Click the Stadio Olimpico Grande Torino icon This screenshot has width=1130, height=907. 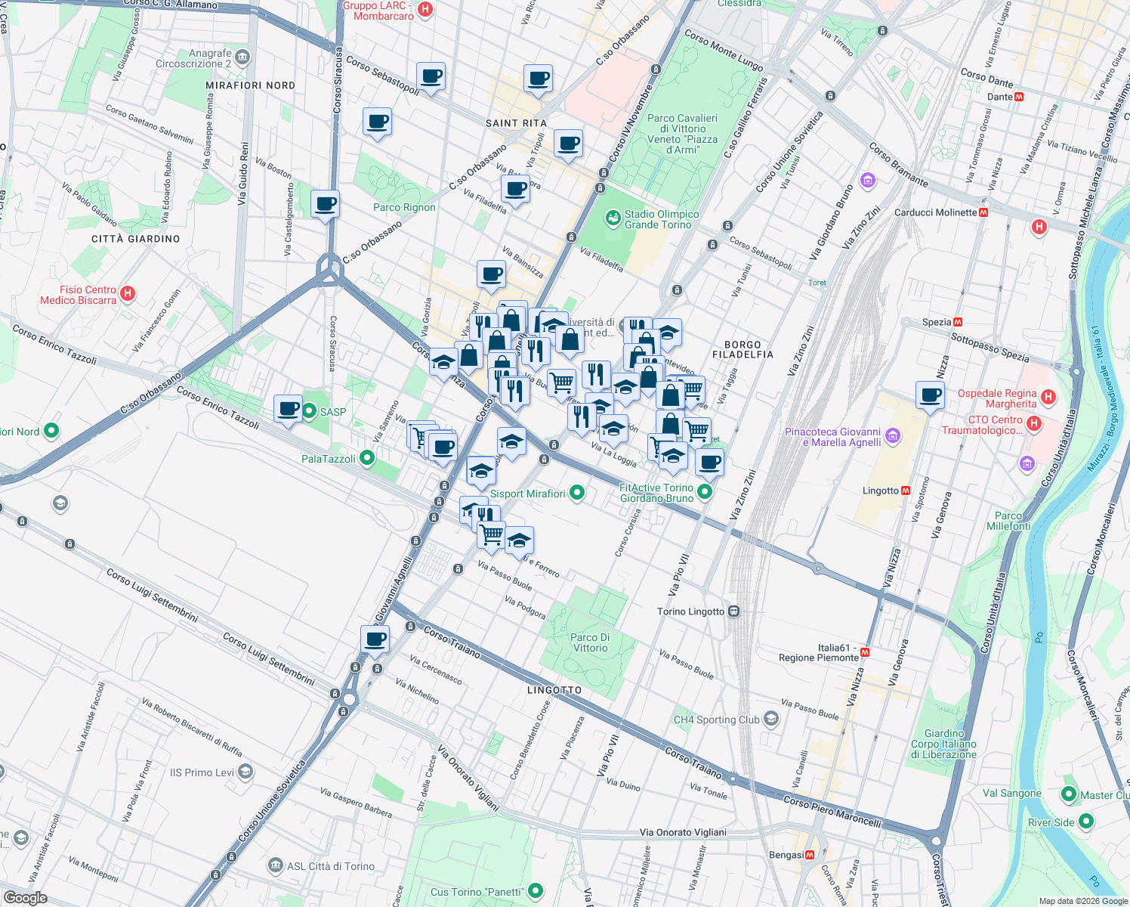coord(612,218)
